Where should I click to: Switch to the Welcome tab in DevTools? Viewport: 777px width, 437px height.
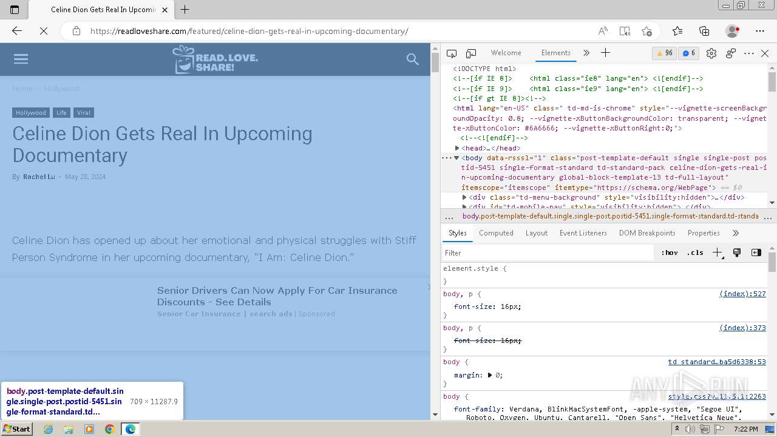point(506,53)
